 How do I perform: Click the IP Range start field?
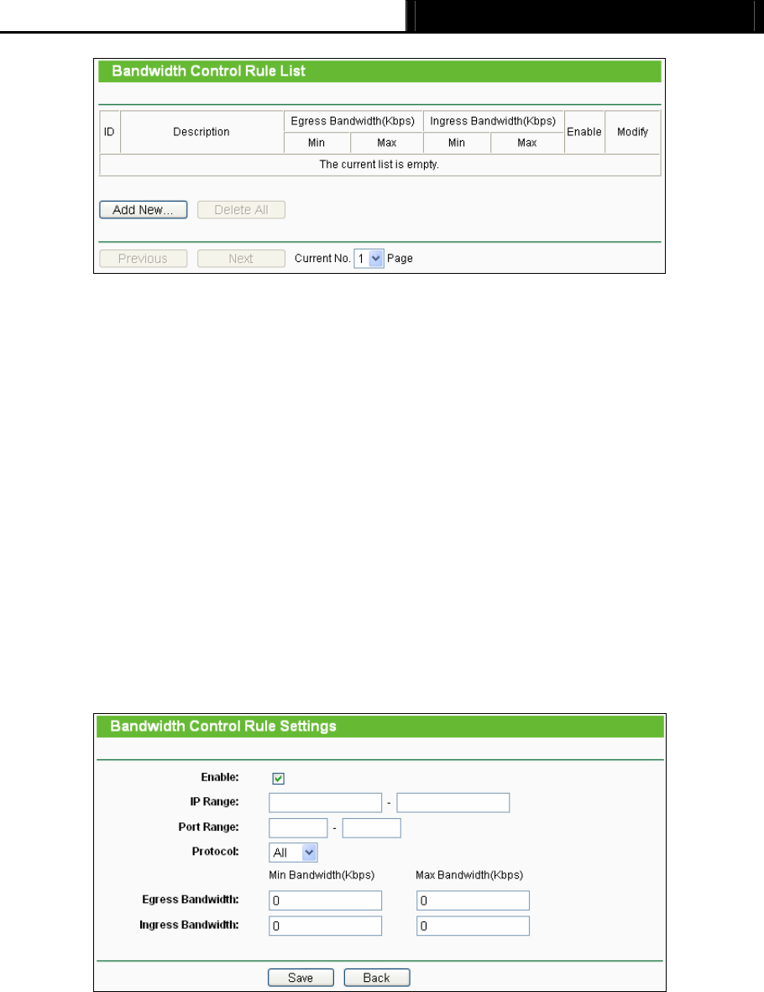pos(325,803)
